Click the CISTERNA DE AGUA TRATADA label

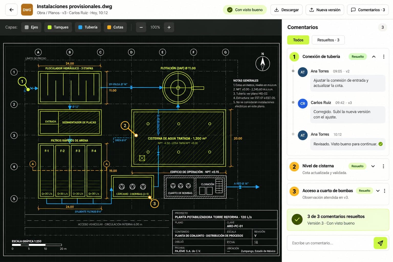point(177,138)
